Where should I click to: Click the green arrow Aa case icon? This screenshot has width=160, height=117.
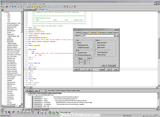point(50,112)
